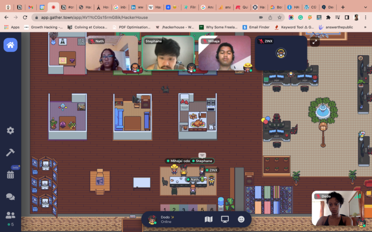
Task: Click the Gather home icon in sidebar
Action: 10,45
